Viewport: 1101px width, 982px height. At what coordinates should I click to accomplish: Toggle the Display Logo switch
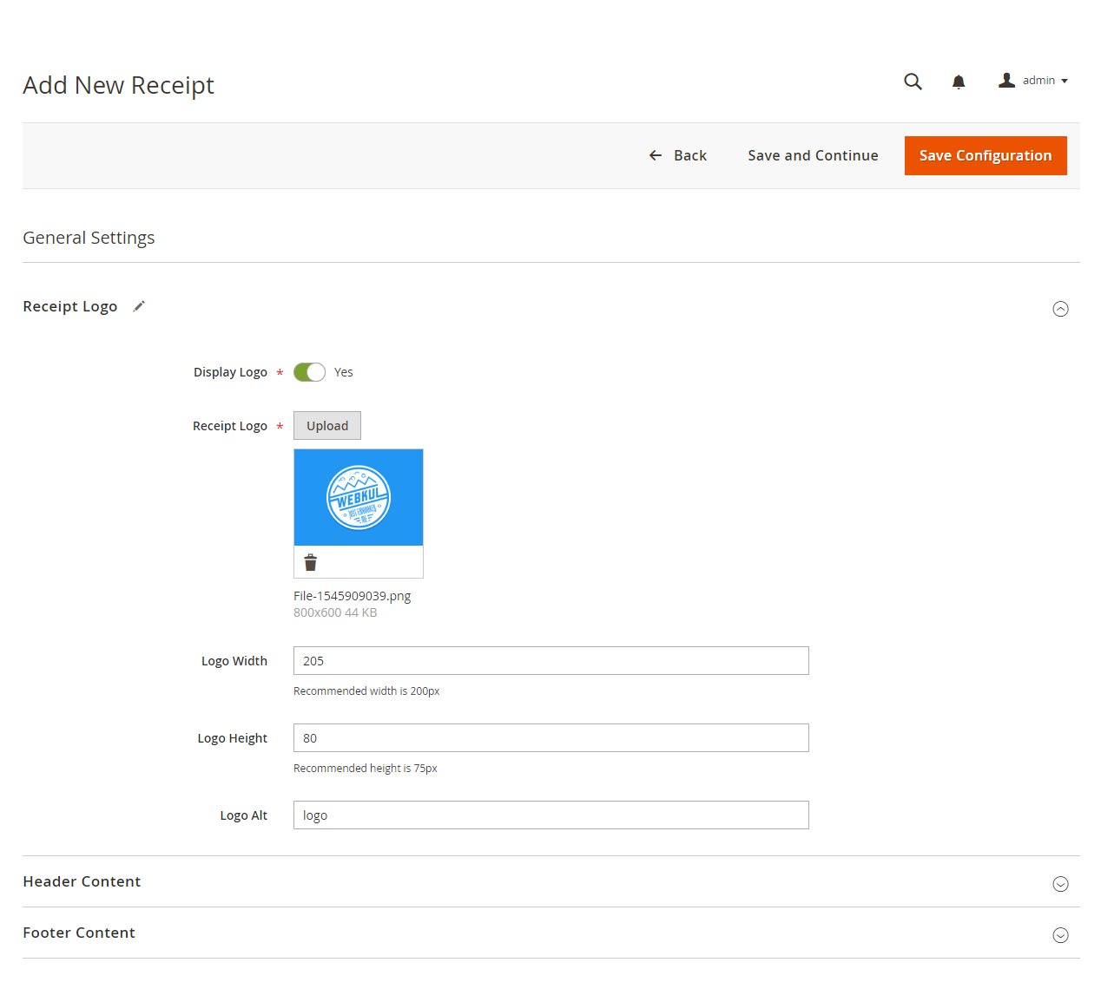(x=309, y=372)
